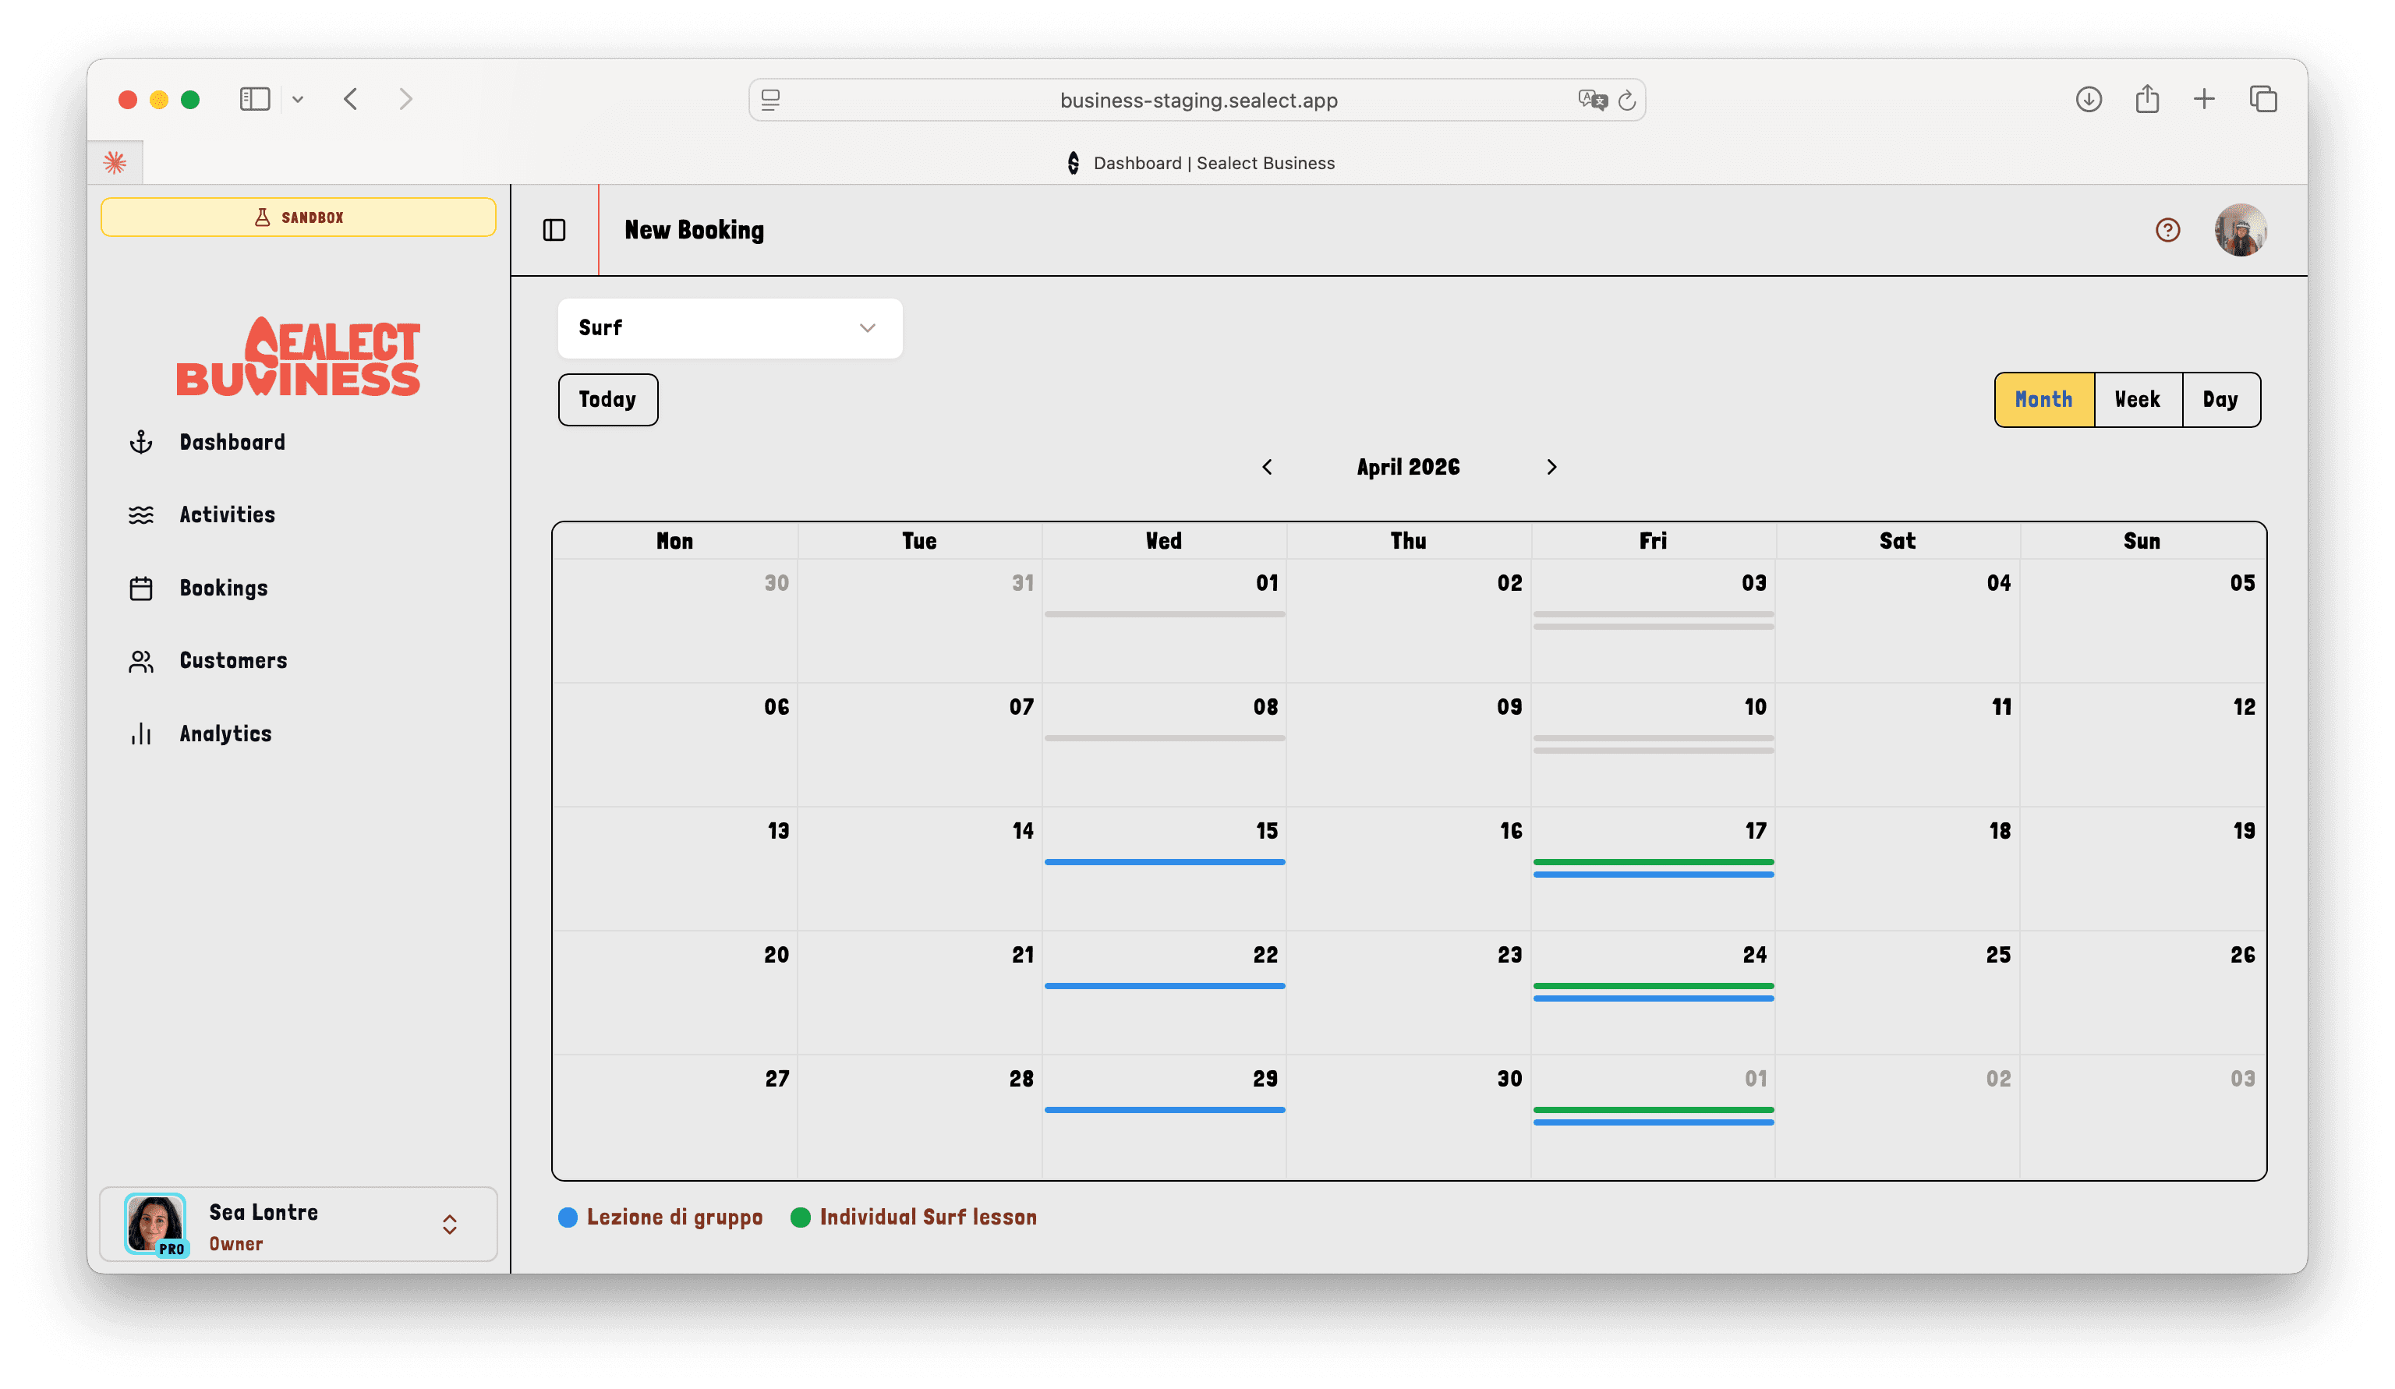
Task: Open Analytics with the chart icon
Action: [x=140, y=733]
